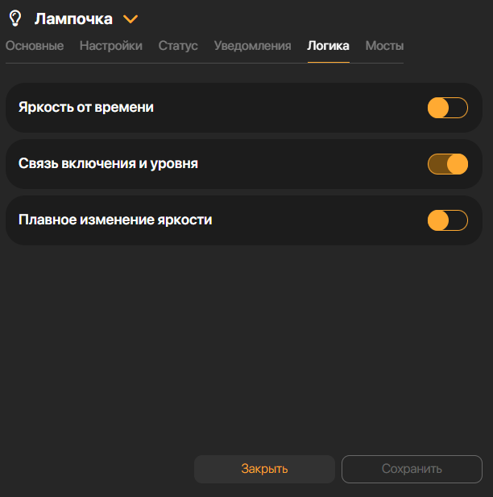Click the orange knob of the time-brightness switch
This screenshot has width=493, height=497.
tap(438, 108)
